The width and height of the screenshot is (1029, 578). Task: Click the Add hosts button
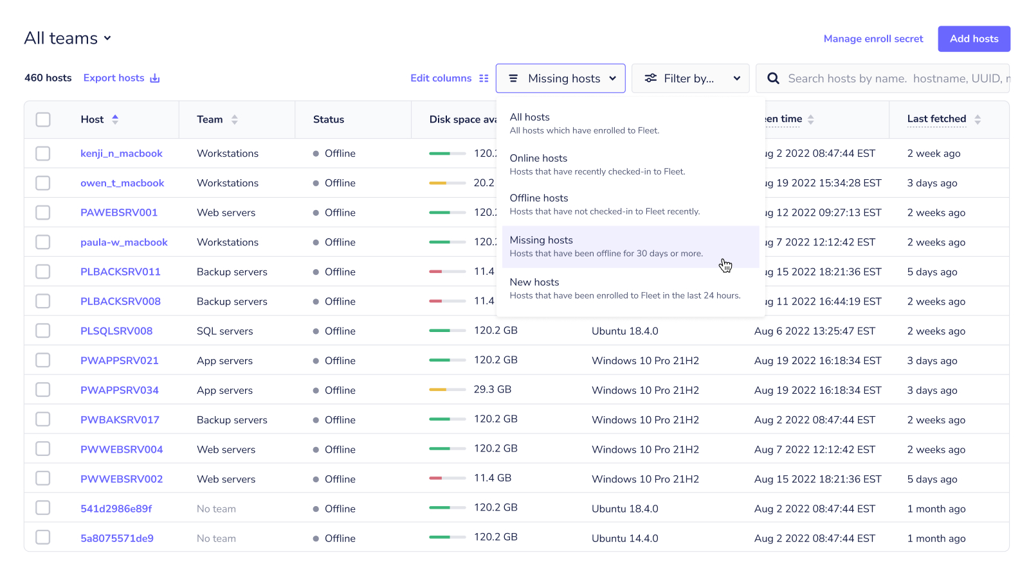pyautogui.click(x=974, y=39)
